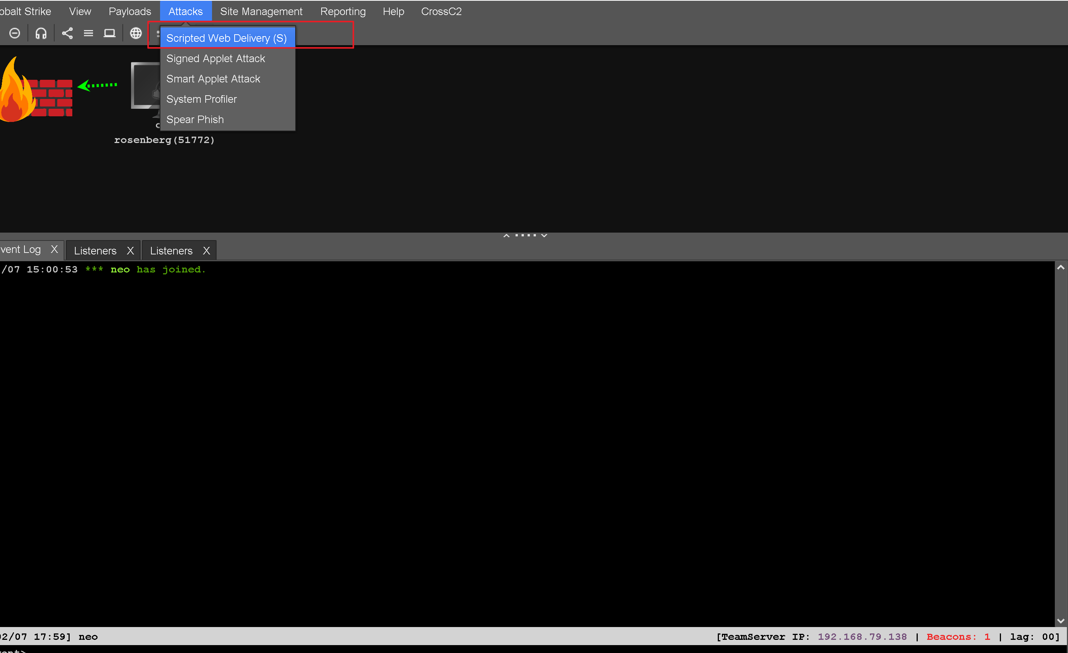Close the second Listeners tab
The height and width of the screenshot is (653, 1068).
click(206, 250)
